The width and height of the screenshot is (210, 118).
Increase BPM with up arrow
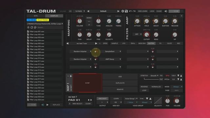coord(181,76)
